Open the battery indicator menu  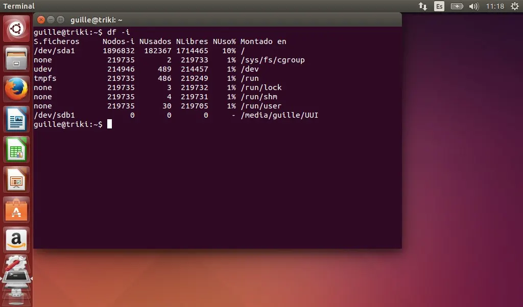pos(457,6)
